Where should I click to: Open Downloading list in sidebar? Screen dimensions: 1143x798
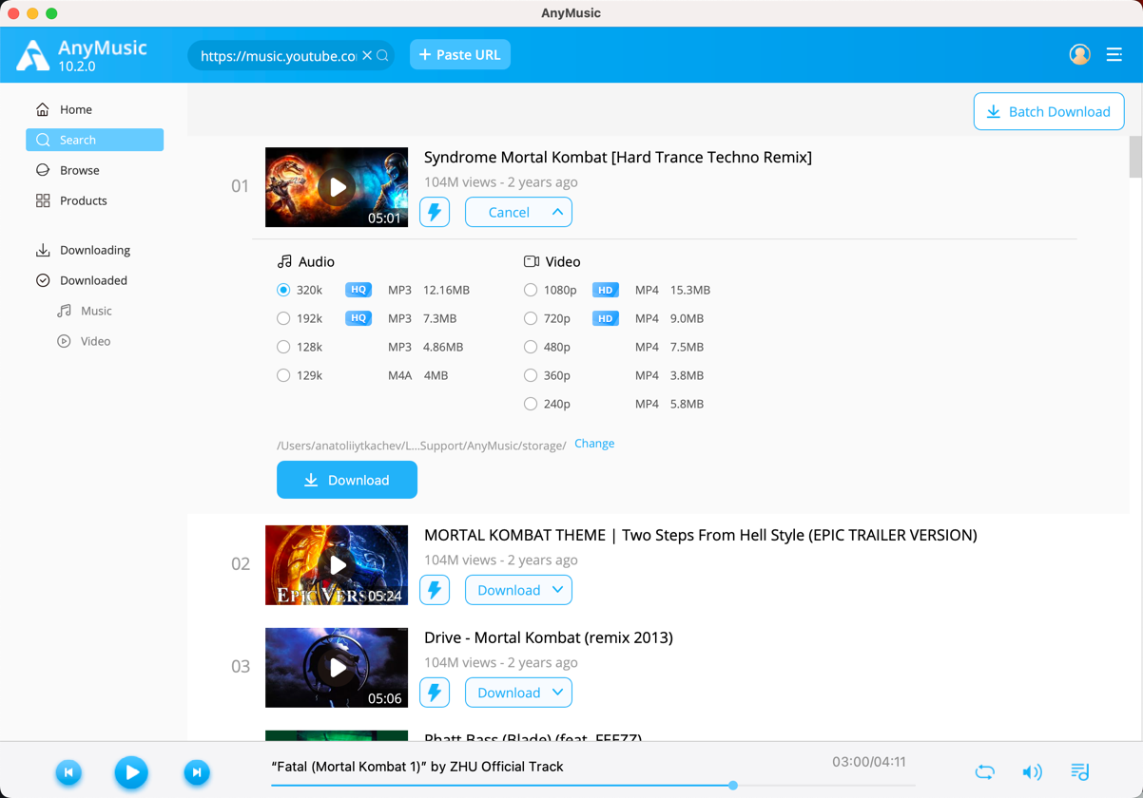94,250
